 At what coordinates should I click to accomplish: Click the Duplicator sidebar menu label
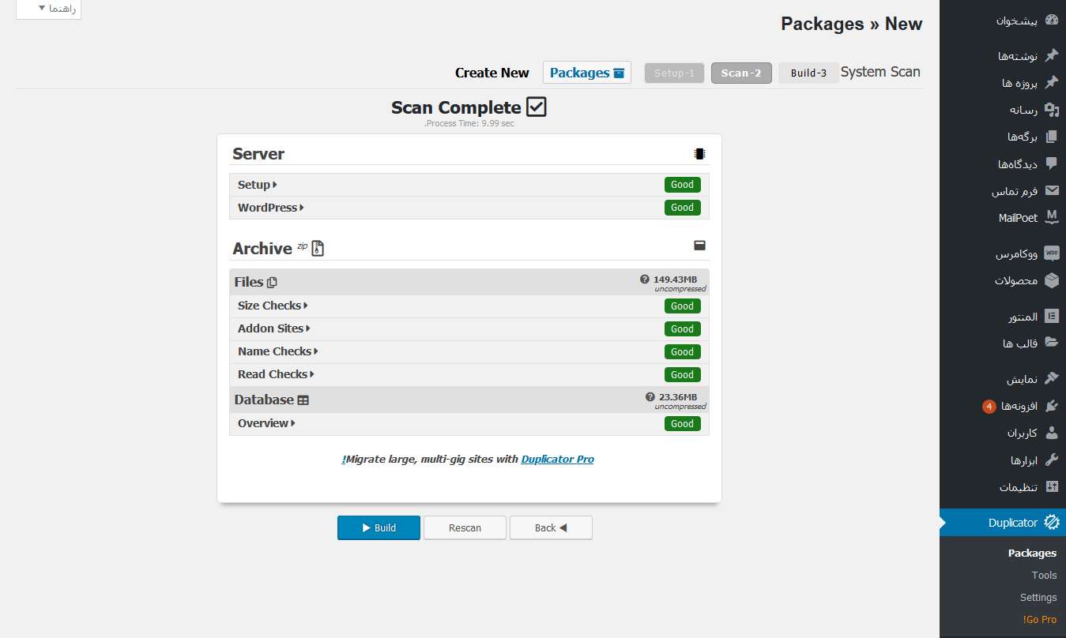(1012, 523)
